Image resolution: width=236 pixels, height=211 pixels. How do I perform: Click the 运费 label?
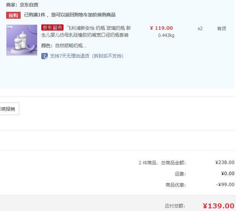coord(180,174)
